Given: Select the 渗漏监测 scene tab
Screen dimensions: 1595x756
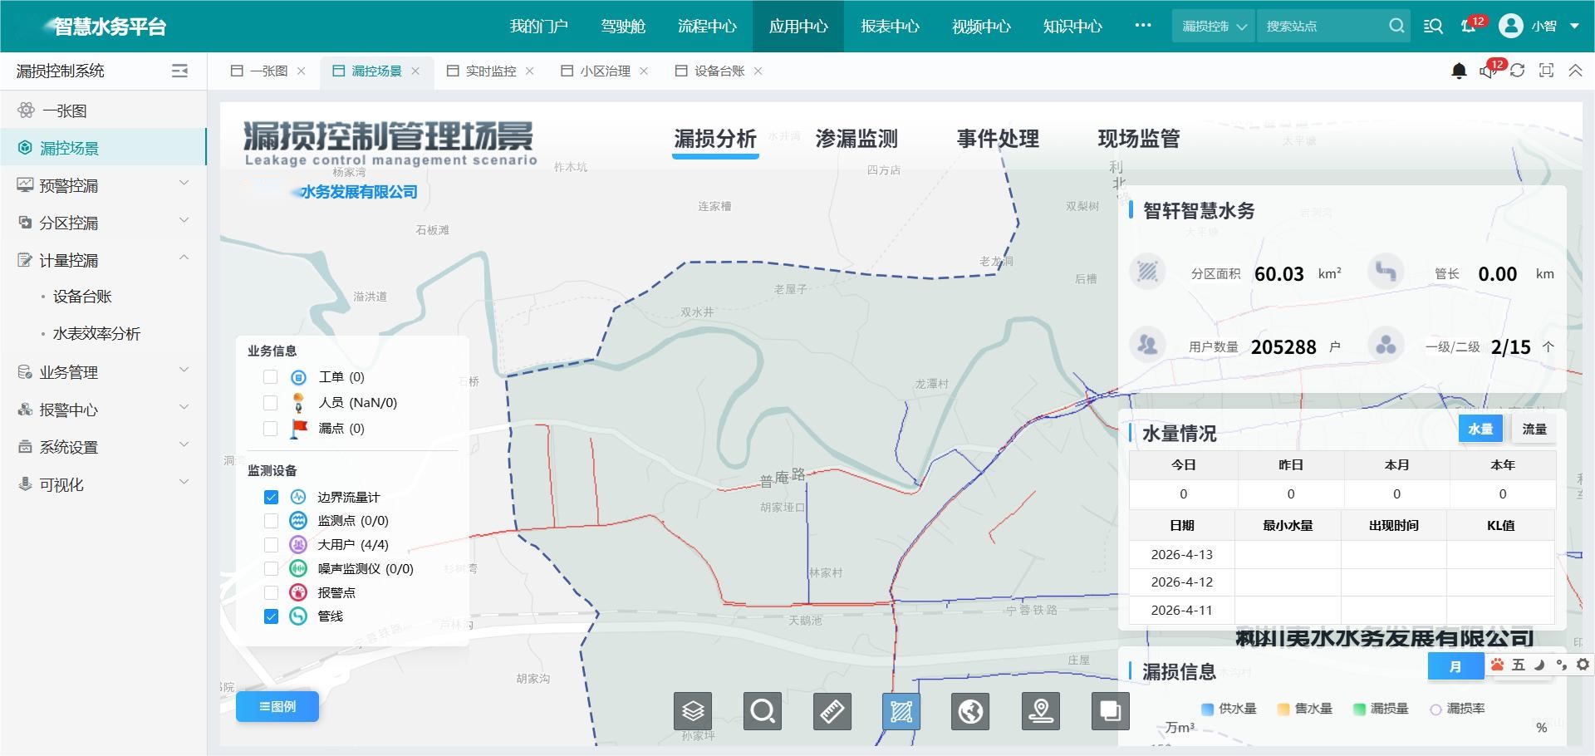Looking at the screenshot, I should (856, 139).
